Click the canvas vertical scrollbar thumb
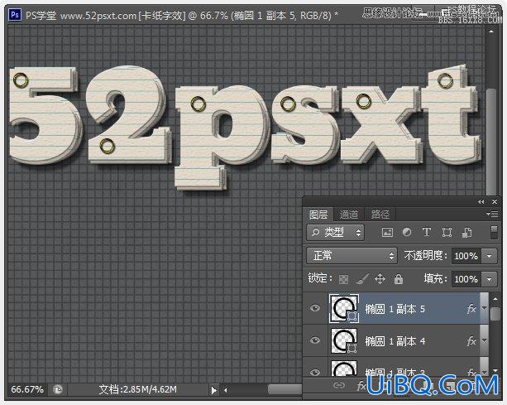507x405 pixels. [491, 141]
